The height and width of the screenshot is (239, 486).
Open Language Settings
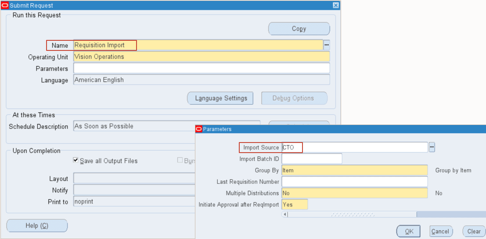(x=220, y=98)
